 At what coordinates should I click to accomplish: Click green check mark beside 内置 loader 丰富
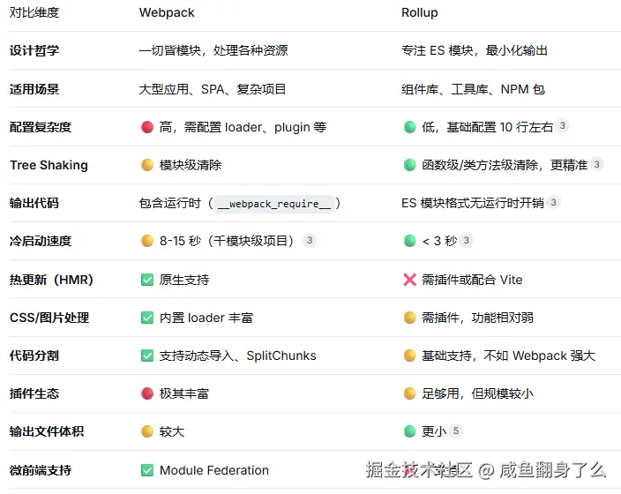(x=147, y=318)
